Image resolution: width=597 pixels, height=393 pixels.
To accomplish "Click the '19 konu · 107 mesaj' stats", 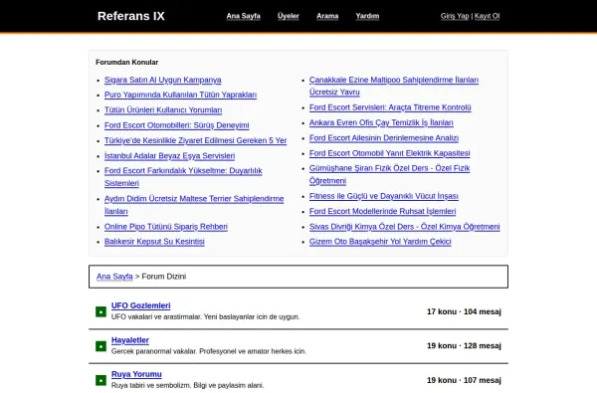I will [464, 380].
